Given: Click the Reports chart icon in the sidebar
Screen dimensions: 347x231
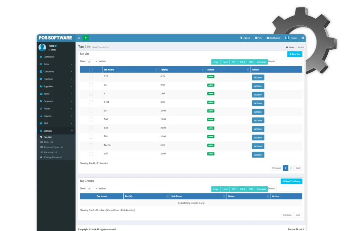Looking at the screenshot, I should point(41,116).
